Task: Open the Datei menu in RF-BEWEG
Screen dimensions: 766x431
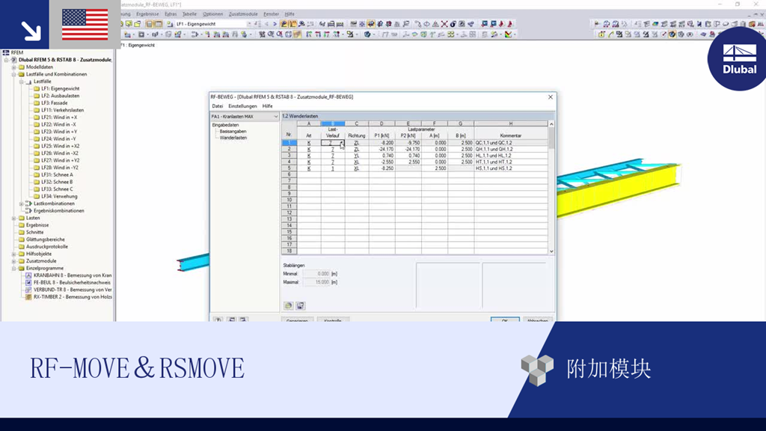Action: coord(218,106)
